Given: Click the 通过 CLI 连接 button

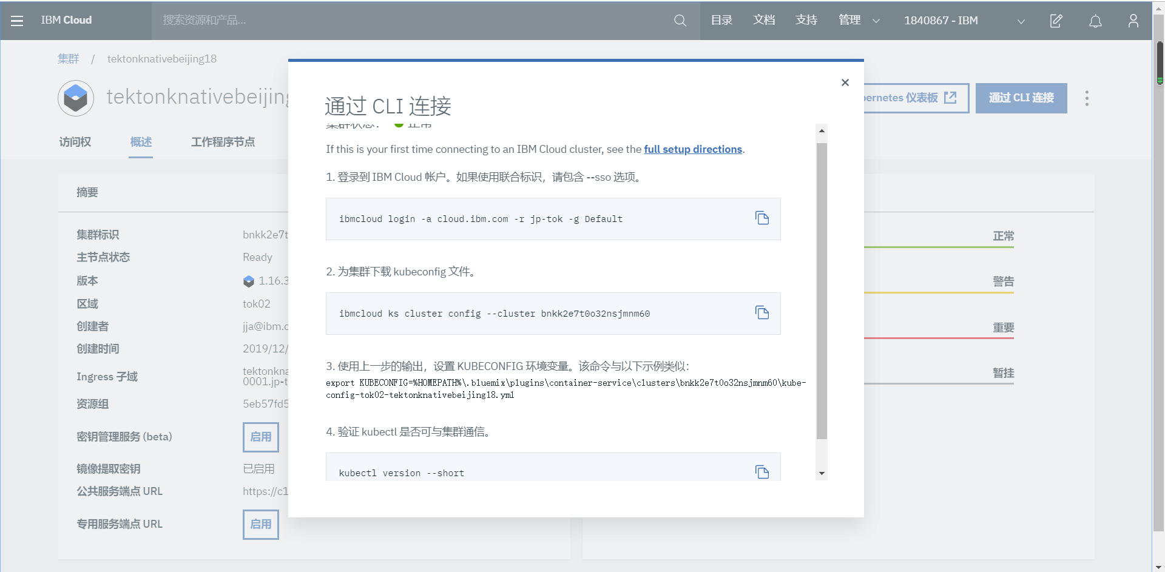Looking at the screenshot, I should tap(1021, 98).
